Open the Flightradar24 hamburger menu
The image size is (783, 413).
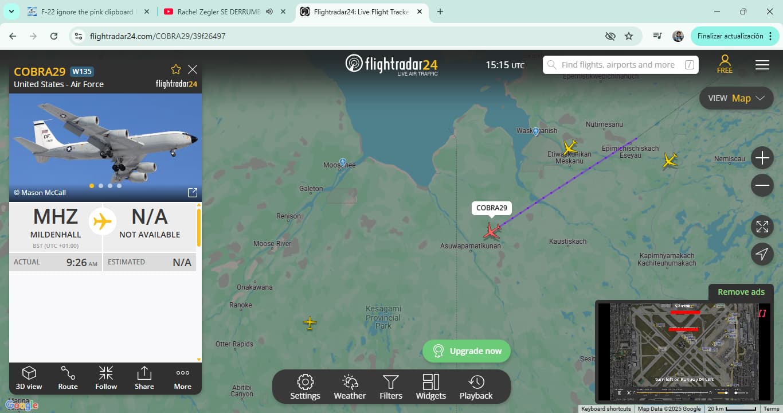click(x=762, y=65)
